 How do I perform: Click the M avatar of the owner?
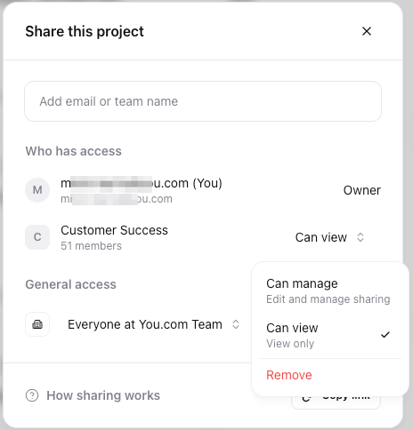[37, 190]
